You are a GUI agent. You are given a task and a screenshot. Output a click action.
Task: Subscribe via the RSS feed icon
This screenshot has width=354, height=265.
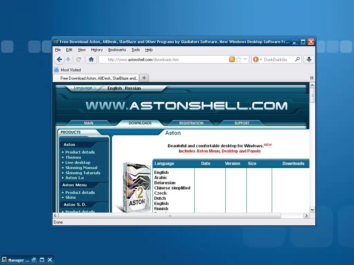[x=232, y=59]
